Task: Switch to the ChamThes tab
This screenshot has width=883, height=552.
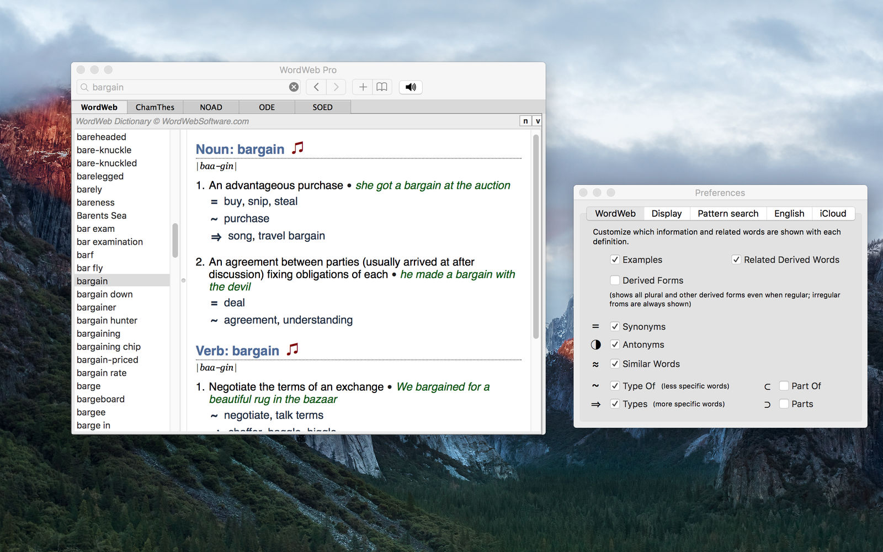Action: pos(155,107)
